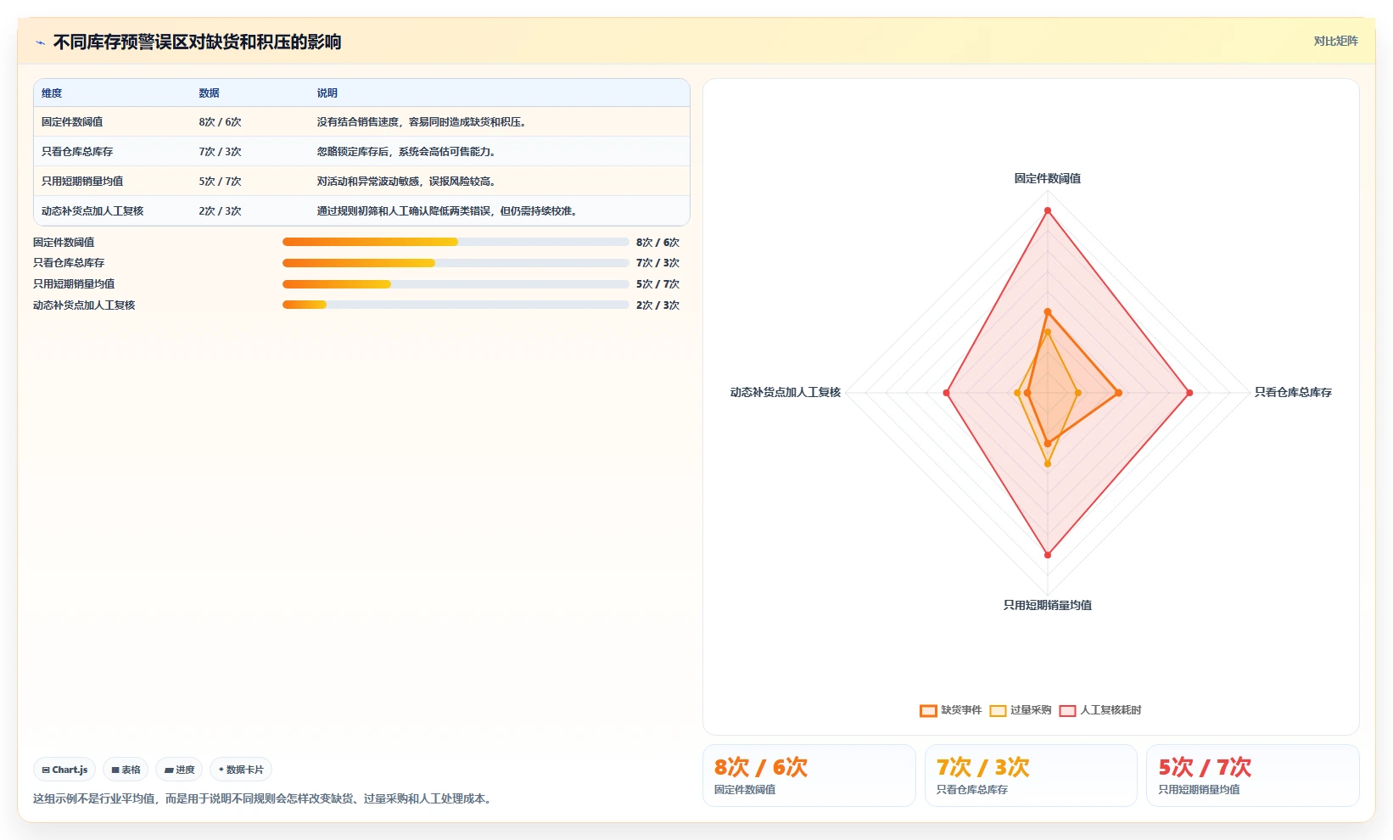Toggle the 过量采购 legend swatch
The width and height of the screenshot is (1393, 840).
998,710
